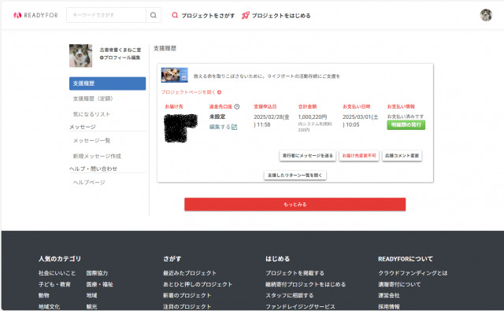Open クラウドファンディングとは footer link
This screenshot has height=311, width=504.
click(413, 273)
